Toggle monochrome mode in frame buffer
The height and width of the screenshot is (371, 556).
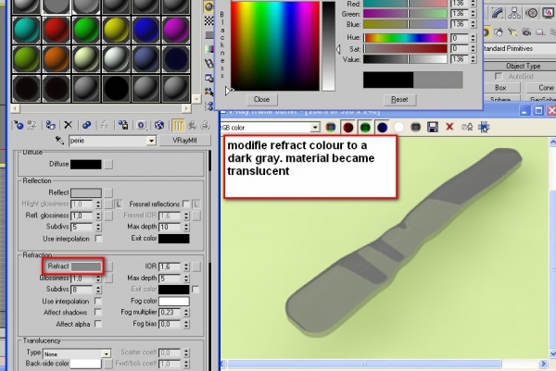(415, 127)
